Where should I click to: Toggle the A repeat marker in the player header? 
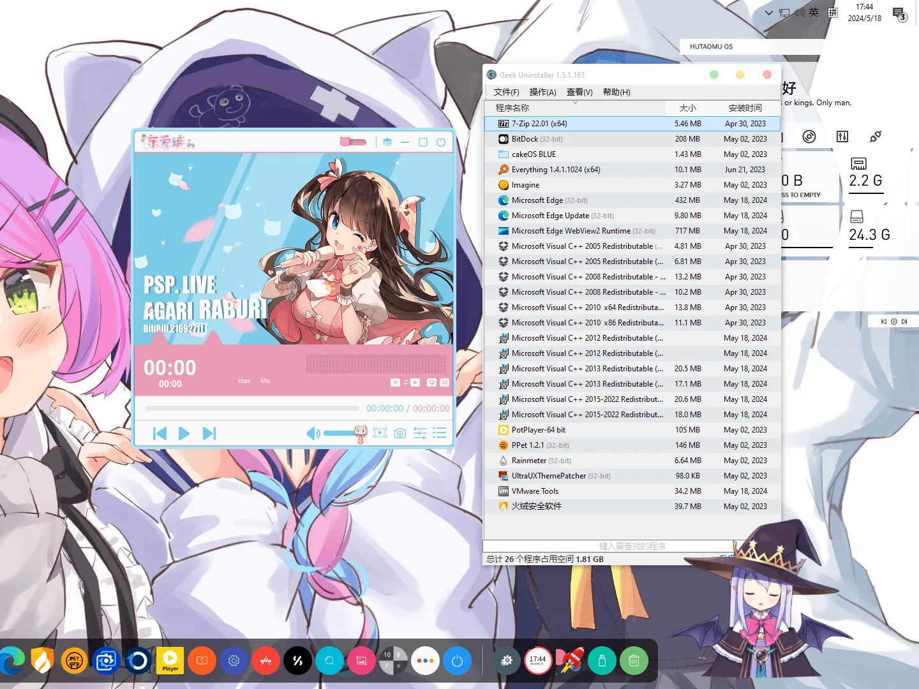(395, 382)
